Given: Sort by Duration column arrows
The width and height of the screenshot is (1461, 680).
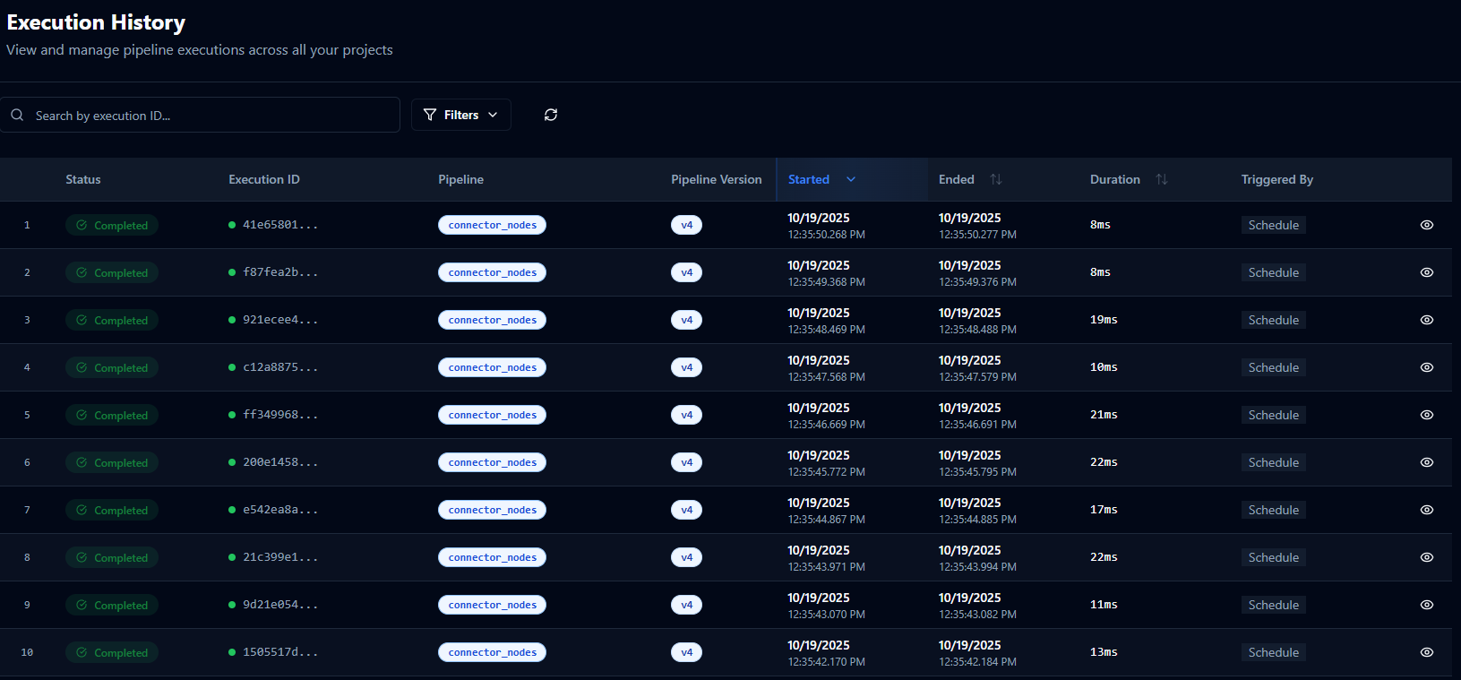Looking at the screenshot, I should [1162, 179].
